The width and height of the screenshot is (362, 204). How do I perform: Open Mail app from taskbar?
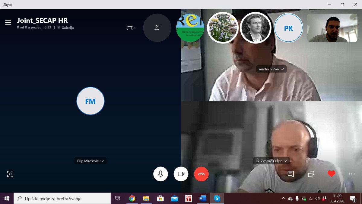(175, 199)
